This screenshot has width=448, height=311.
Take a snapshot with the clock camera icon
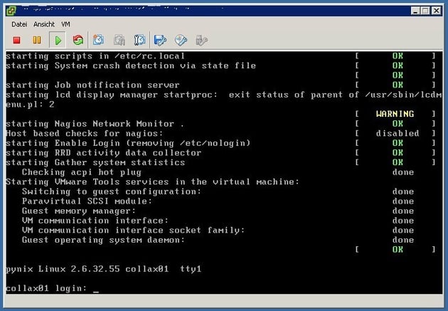click(x=99, y=40)
